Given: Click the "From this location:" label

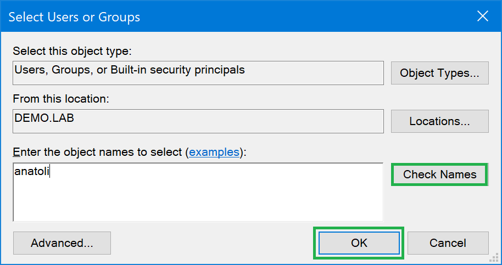Looking at the screenshot, I should pyautogui.click(x=61, y=99).
